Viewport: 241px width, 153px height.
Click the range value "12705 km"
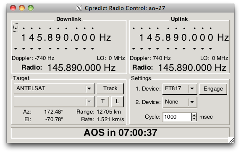coord(109,112)
